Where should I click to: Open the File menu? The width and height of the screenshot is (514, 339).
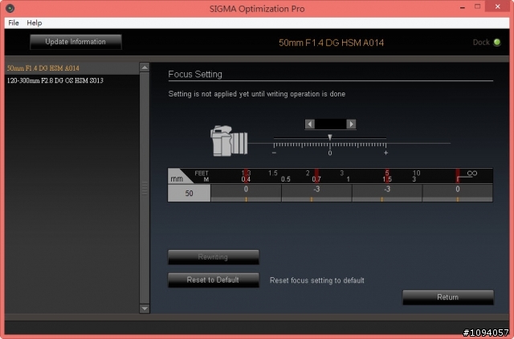pos(14,23)
